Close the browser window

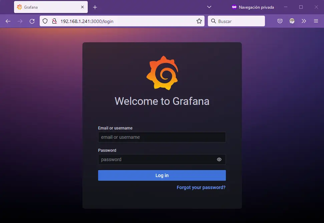[316, 7]
